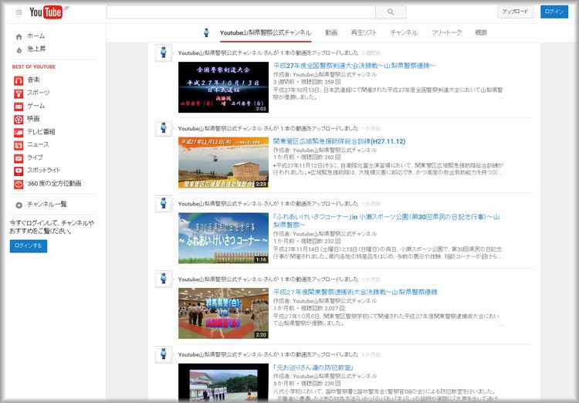The image size is (579, 403).
Task: Open 元お巡りさん達の防犯教室 title link
Action: [313, 368]
